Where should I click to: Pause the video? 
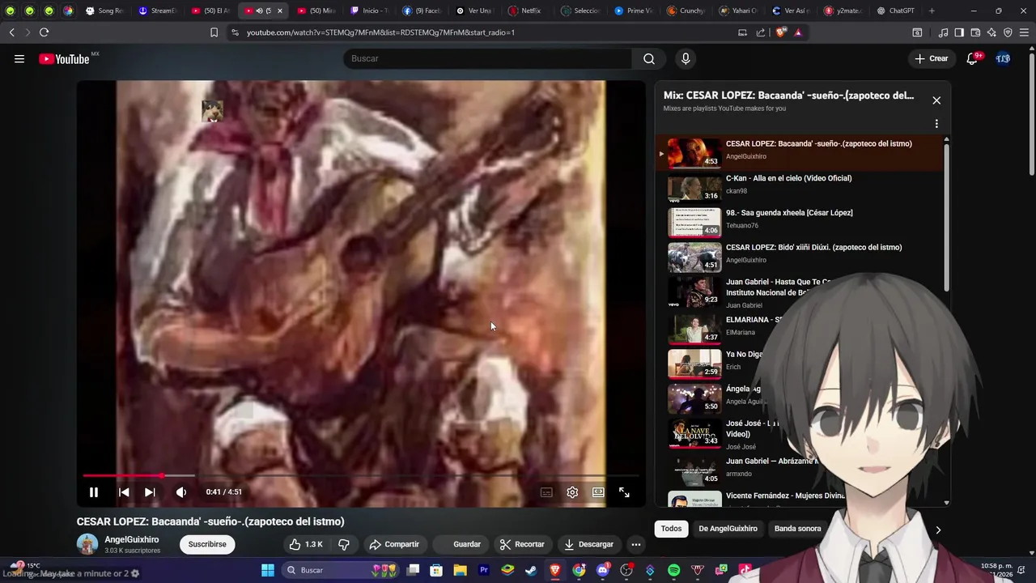point(94,492)
